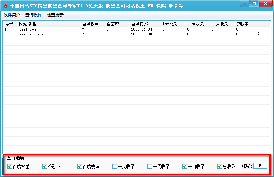Viewport: 274px width, 177px height.
Task: Sort by 网站域名 column header
Action: [49, 24]
